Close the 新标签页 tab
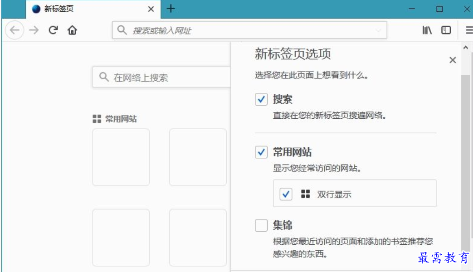This screenshot has height=272, width=473. (x=151, y=9)
